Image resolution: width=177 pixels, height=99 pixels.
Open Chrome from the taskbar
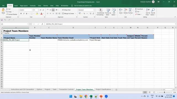click(x=86, y=96)
